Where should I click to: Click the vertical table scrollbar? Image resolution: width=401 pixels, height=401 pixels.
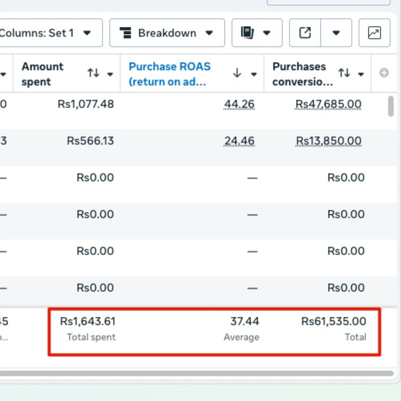(391, 106)
